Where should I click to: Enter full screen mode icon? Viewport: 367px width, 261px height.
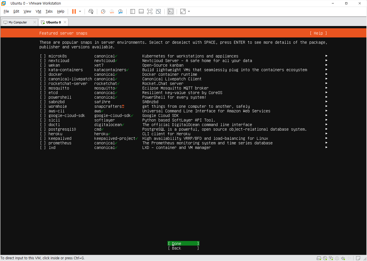point(150,11)
